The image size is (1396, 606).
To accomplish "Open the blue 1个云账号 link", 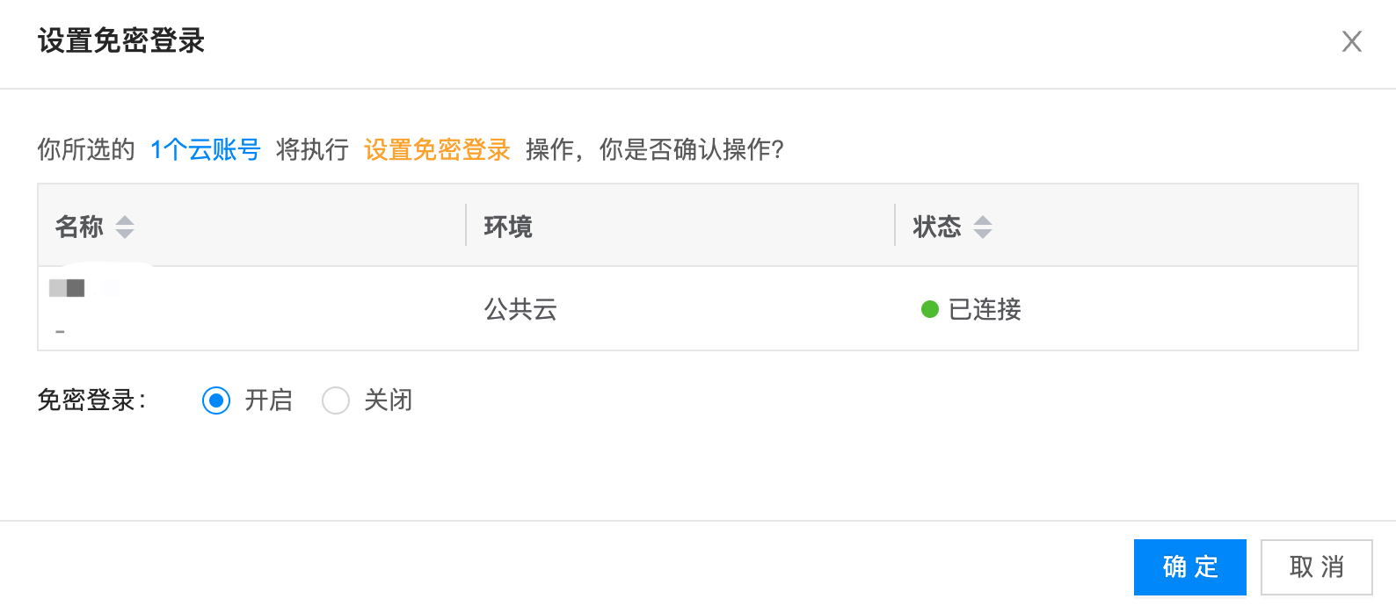I will [x=206, y=150].
